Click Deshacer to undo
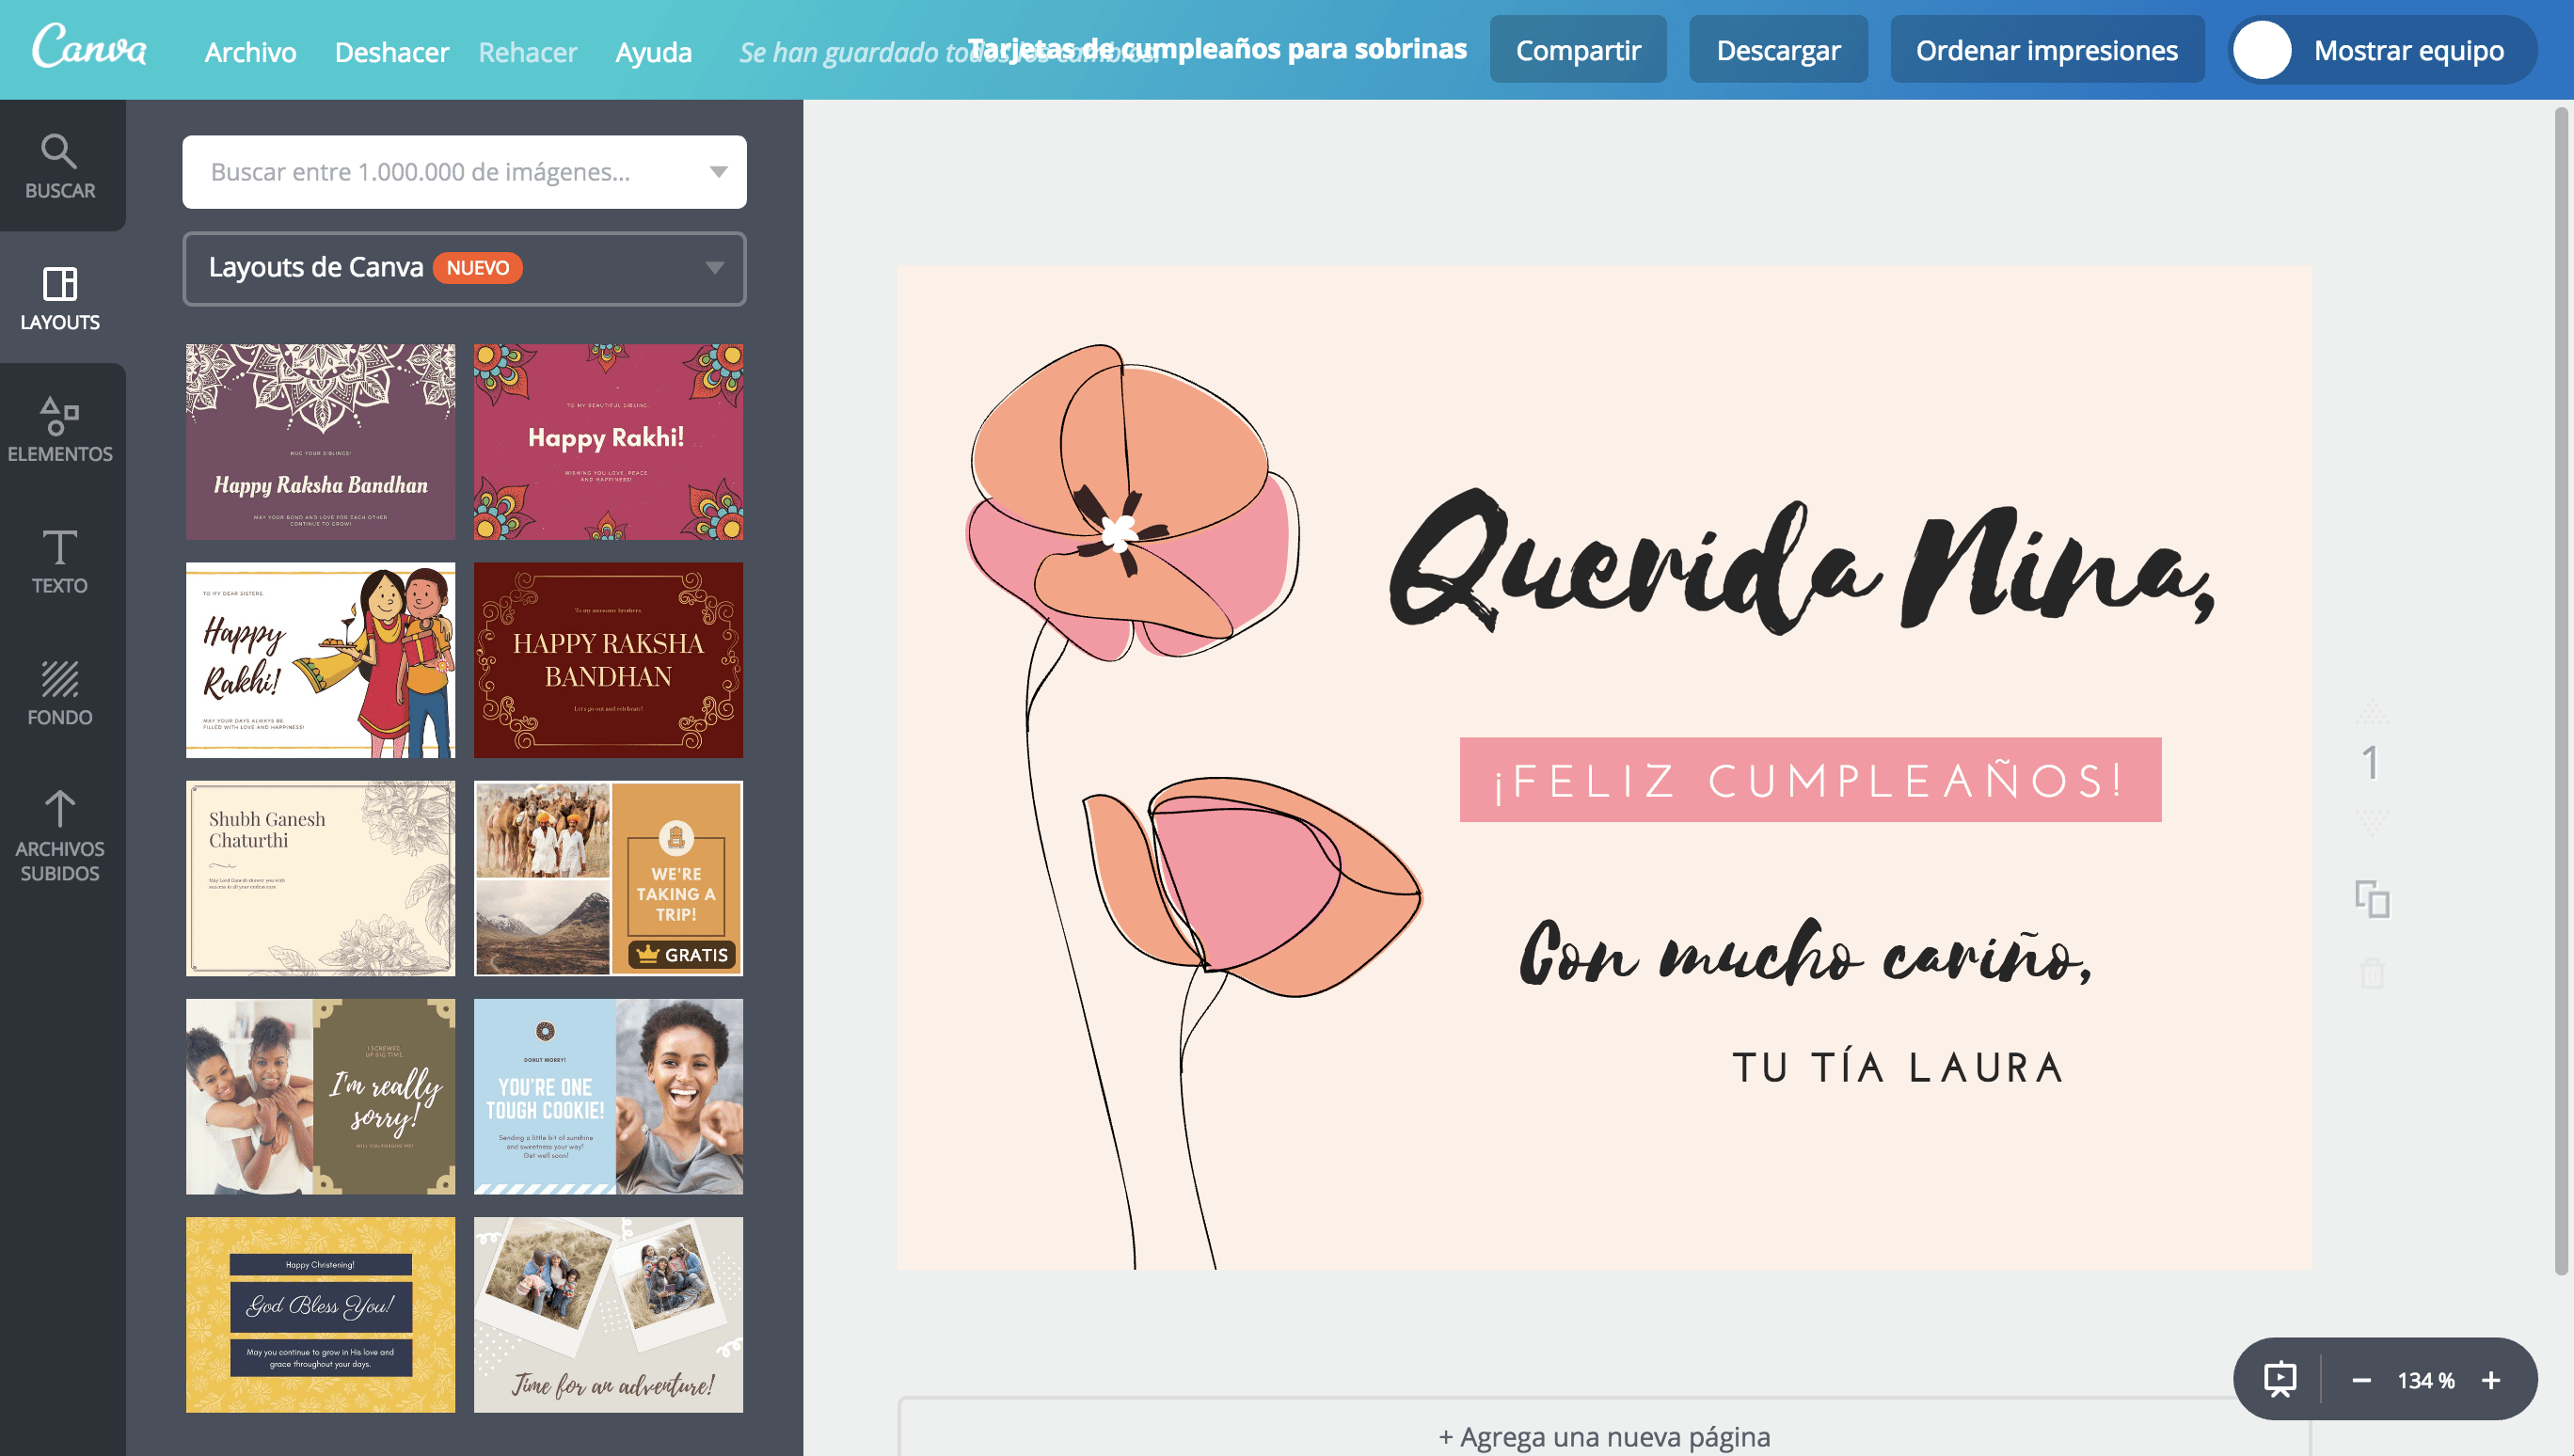Image resolution: width=2574 pixels, height=1456 pixels. 392,51
